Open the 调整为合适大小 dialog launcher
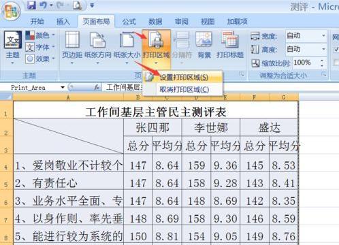 (324, 74)
